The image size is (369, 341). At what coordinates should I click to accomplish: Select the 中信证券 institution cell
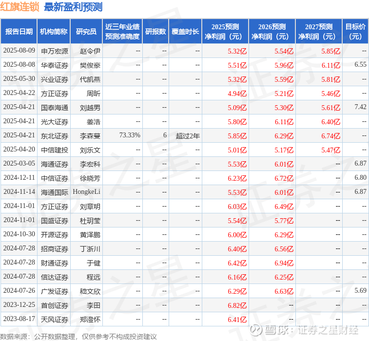(x=55, y=178)
